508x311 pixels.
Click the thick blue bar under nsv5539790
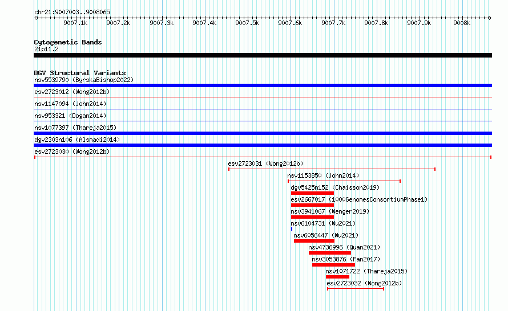pos(263,85)
